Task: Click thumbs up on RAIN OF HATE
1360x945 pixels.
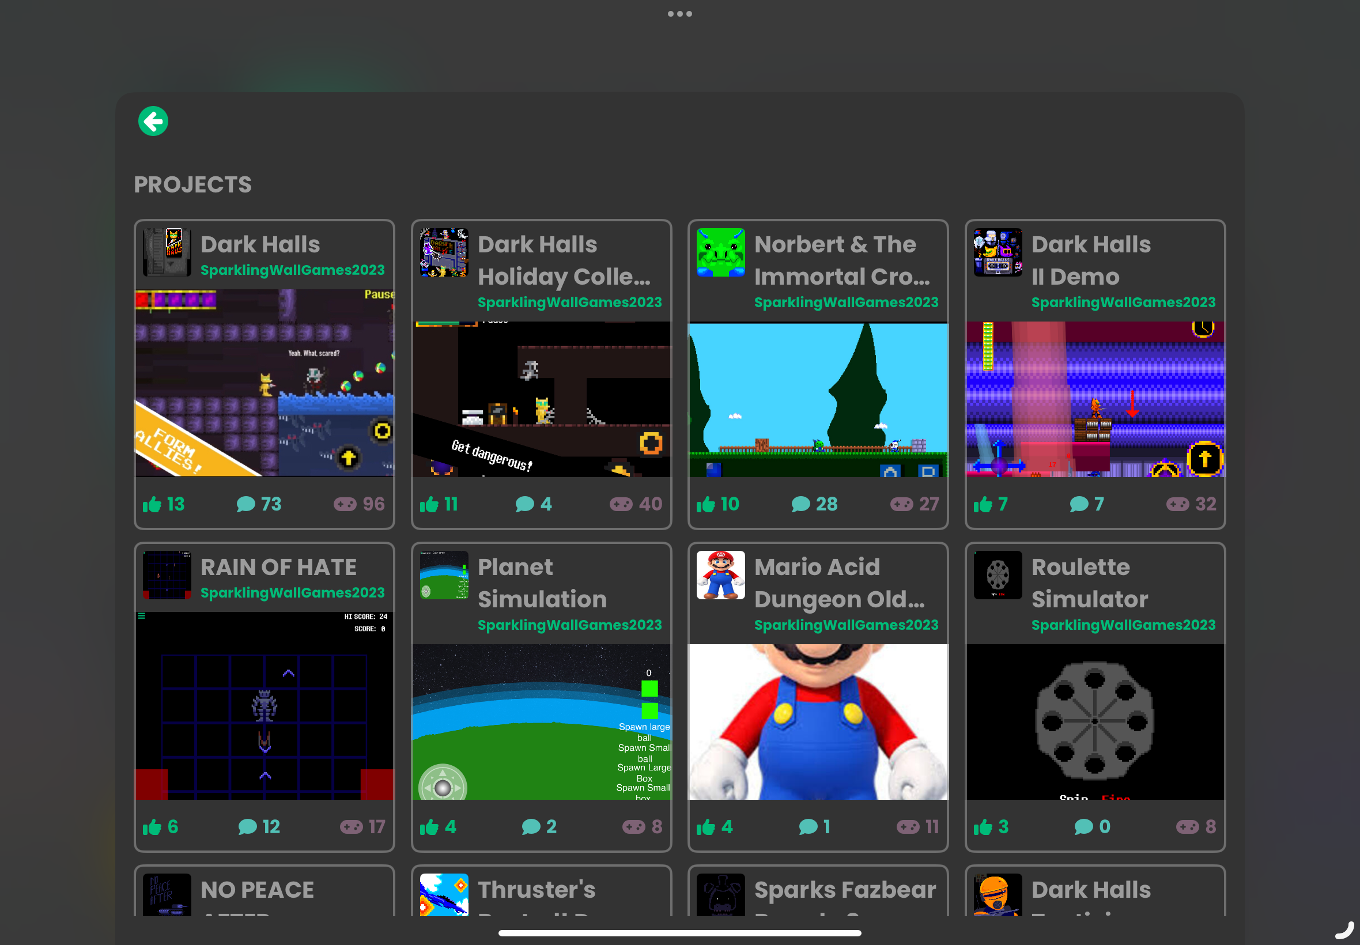Action: pos(152,827)
